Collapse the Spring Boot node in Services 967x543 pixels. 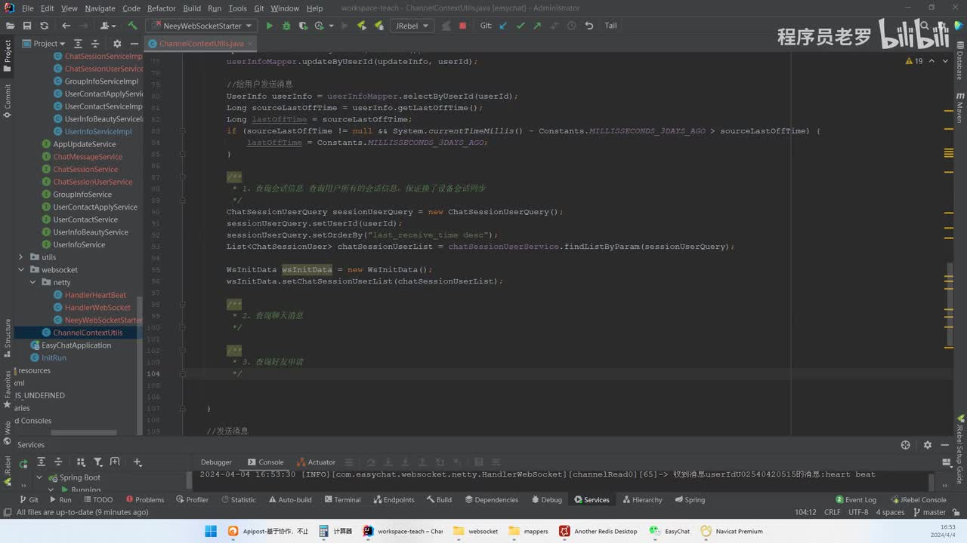point(40,477)
